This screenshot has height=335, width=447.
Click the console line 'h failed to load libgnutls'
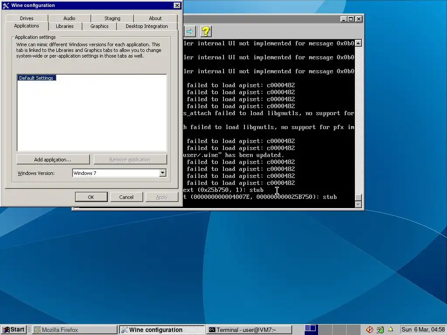point(269,127)
